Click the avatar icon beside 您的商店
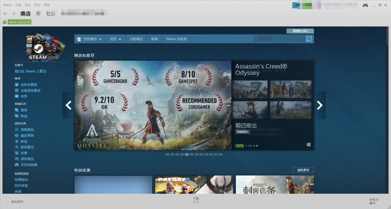The height and width of the screenshot is (209, 391). coord(79,39)
